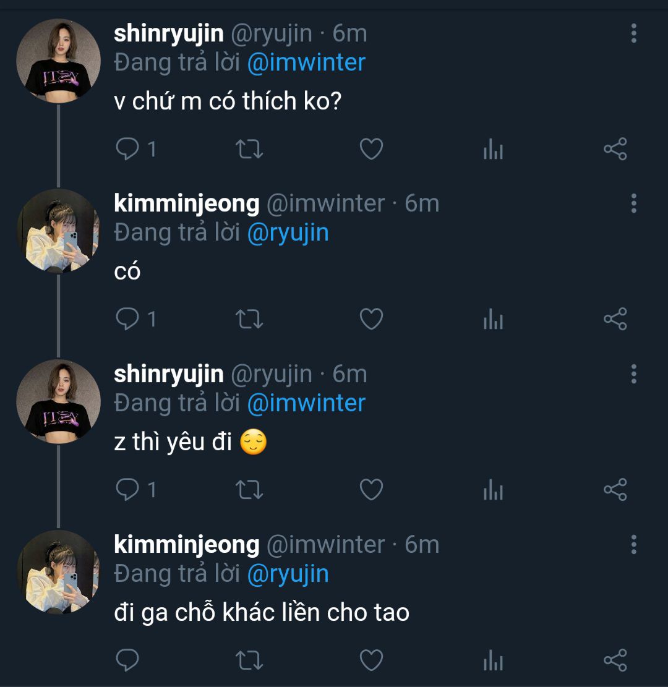
Task: Reply to "đi ga chỗ khác liền cho tao" tweet
Action: (128, 660)
